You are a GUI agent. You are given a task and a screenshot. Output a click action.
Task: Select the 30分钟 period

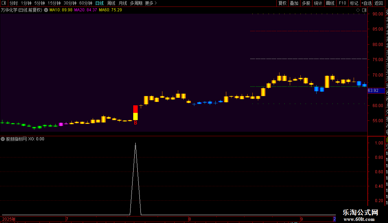coord(70,3)
